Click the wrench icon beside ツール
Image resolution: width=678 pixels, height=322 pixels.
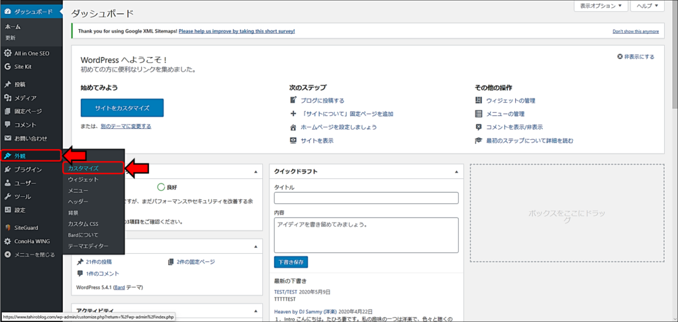pyautogui.click(x=8, y=197)
